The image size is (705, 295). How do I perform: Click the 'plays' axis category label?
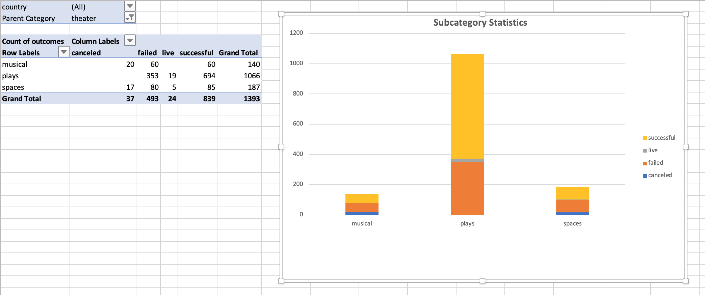pos(467,223)
